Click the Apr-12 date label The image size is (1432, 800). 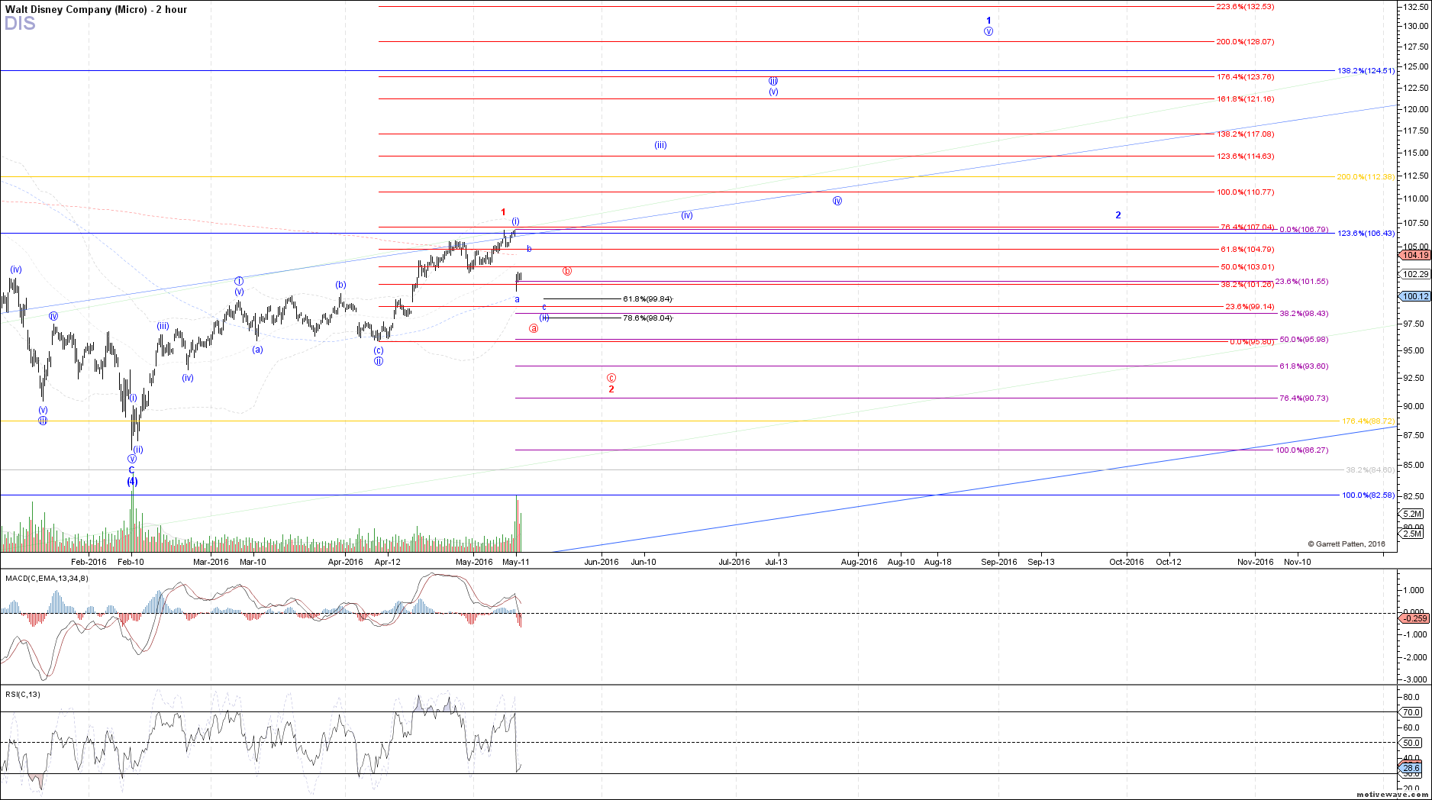387,563
